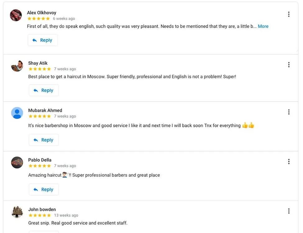Open Mubarak Ahmed's reviewer name link
Screen dimensions: 303x233
(x=45, y=110)
